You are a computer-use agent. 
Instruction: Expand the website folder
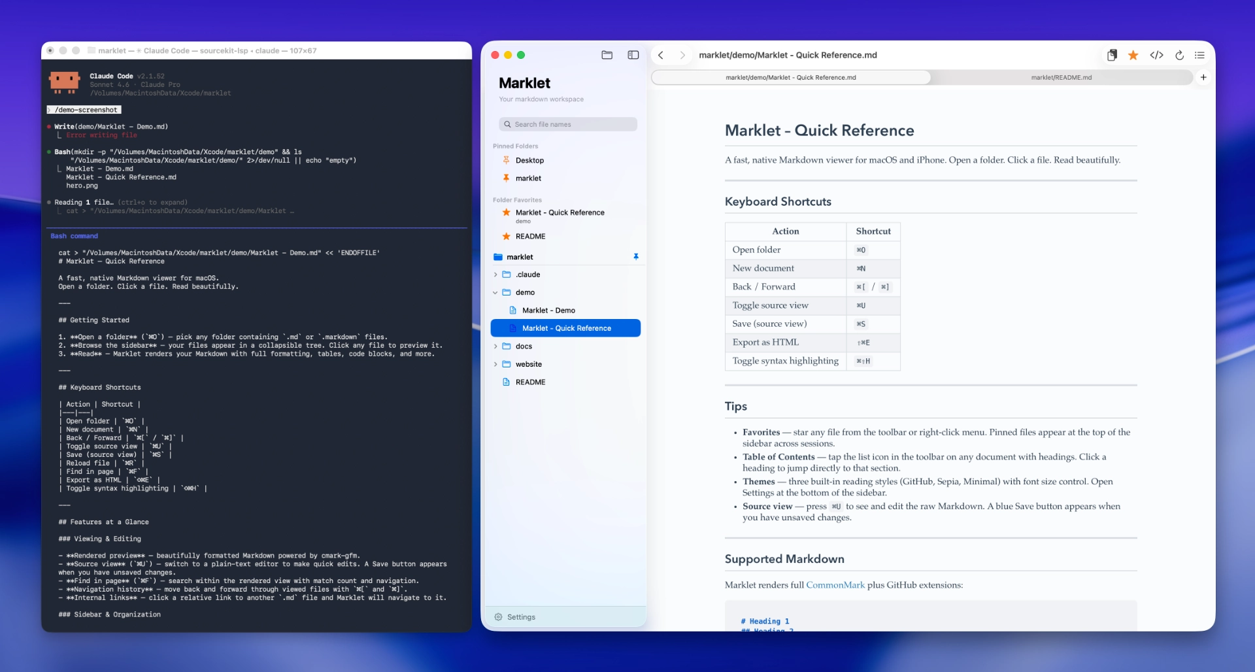(x=495, y=364)
